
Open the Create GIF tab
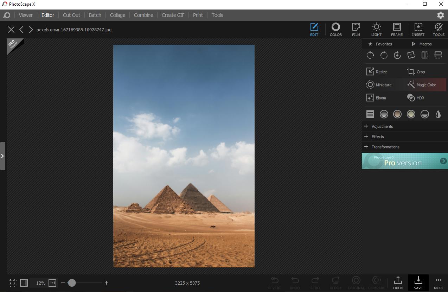173,15
